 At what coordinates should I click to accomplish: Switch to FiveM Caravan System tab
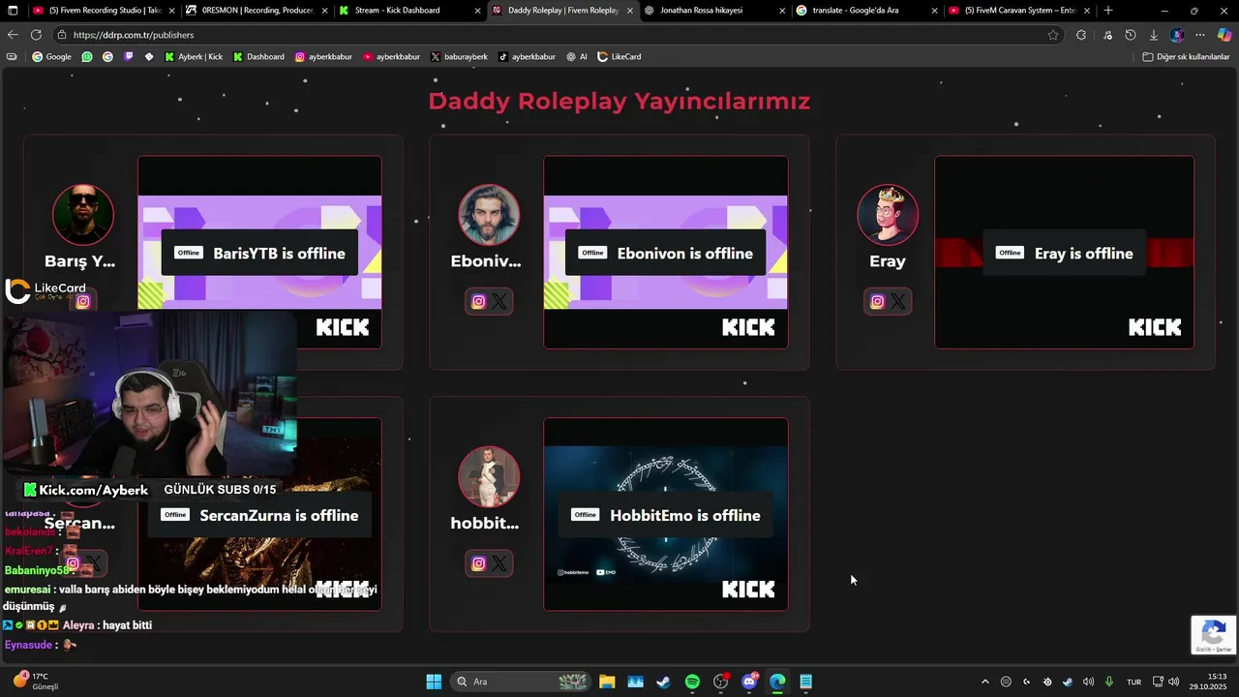(1019, 11)
